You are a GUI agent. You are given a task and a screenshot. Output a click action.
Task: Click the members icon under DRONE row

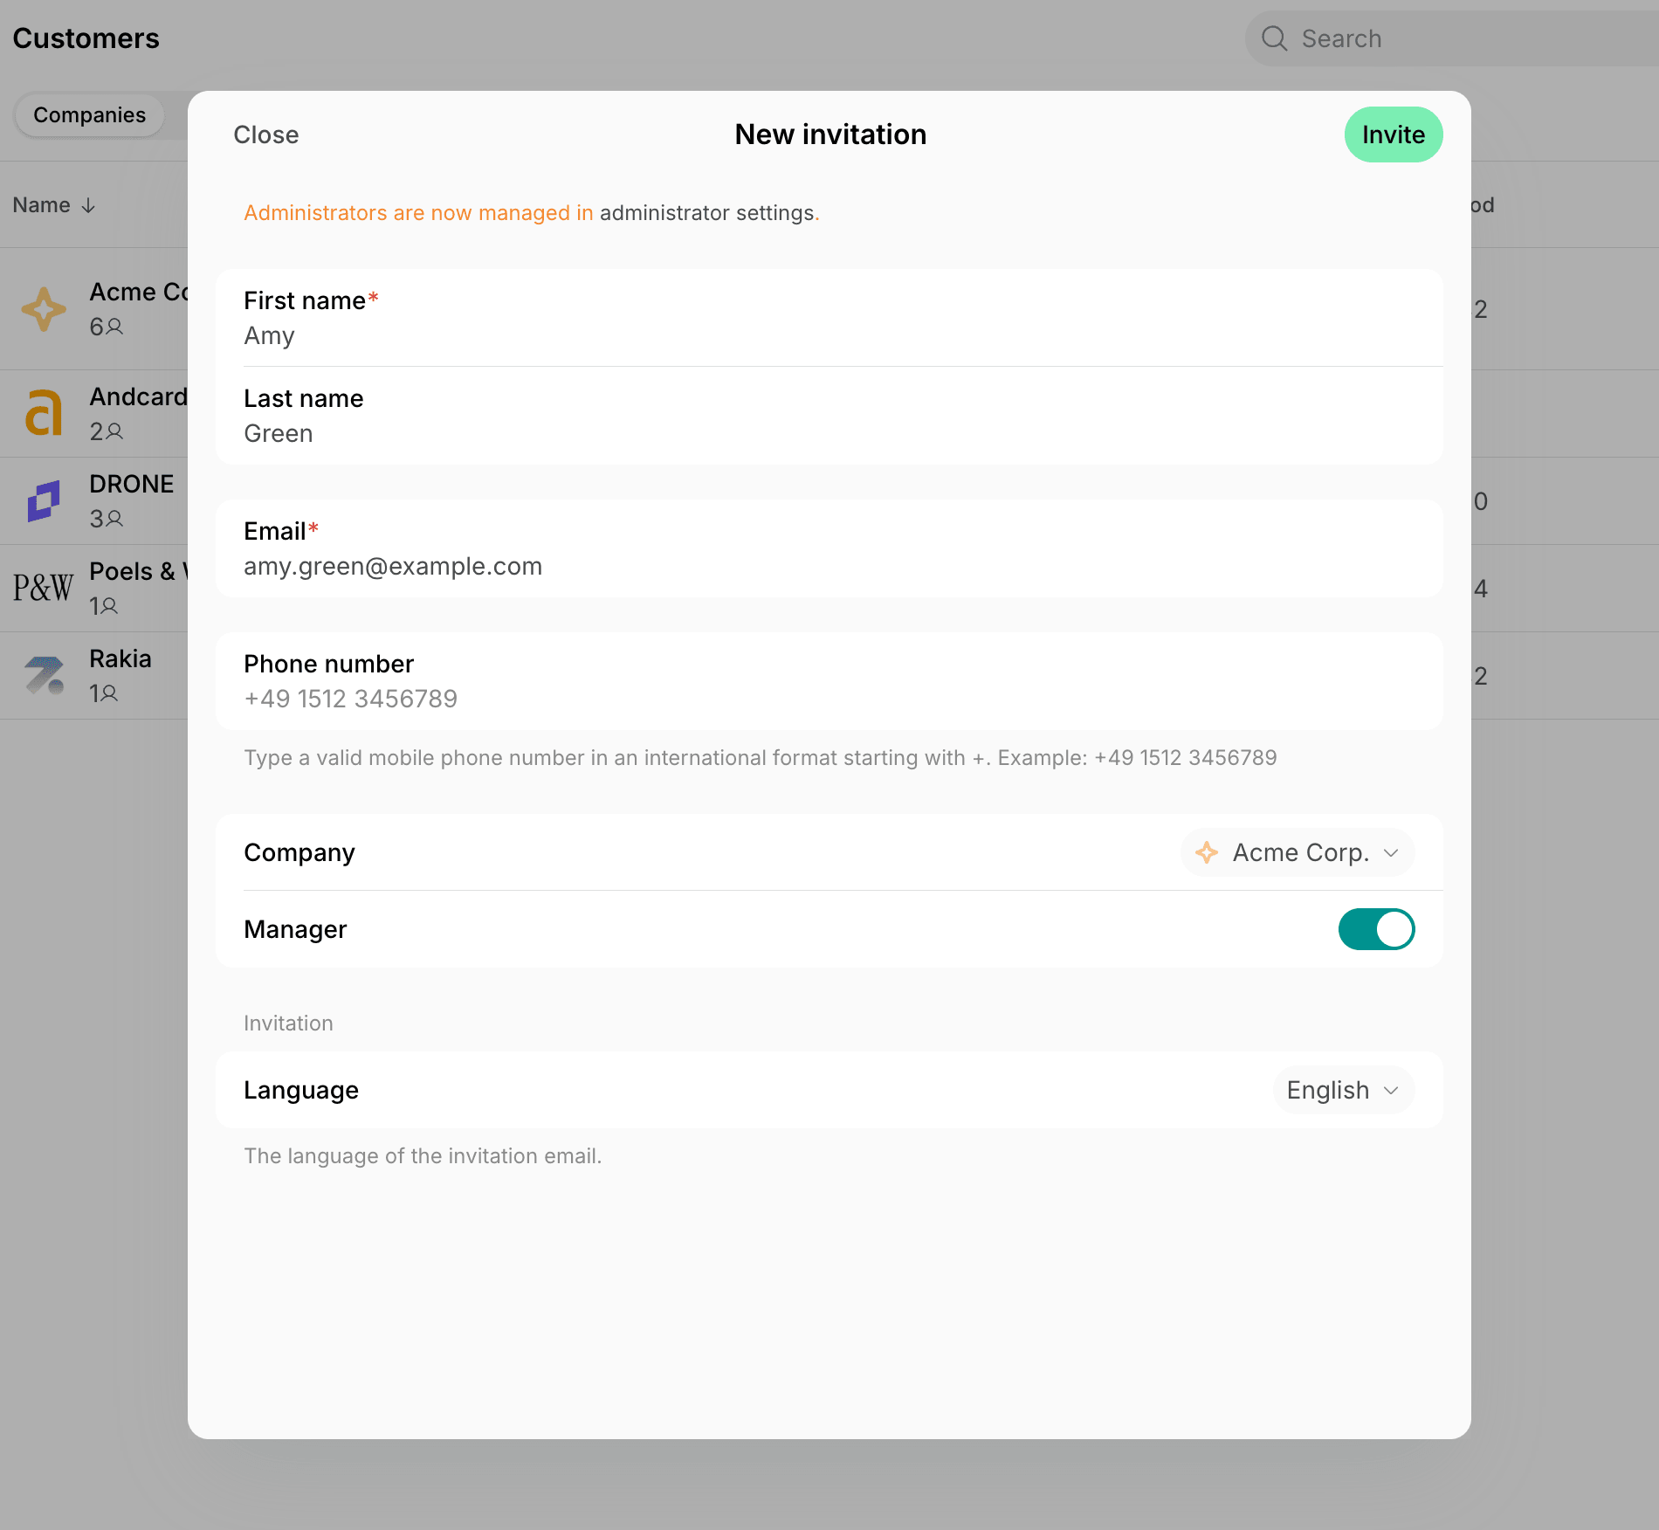point(114,519)
